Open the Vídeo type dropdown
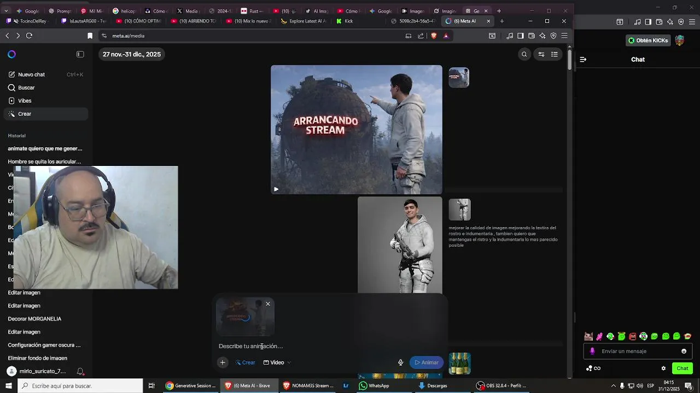 277,362
